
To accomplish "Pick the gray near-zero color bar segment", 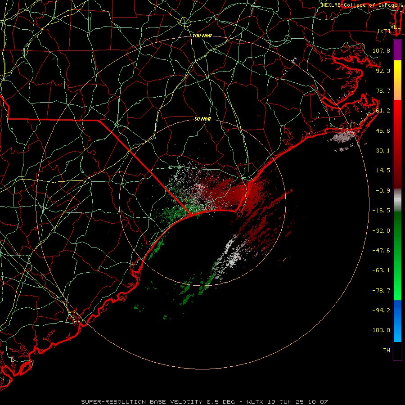I will point(397,200).
